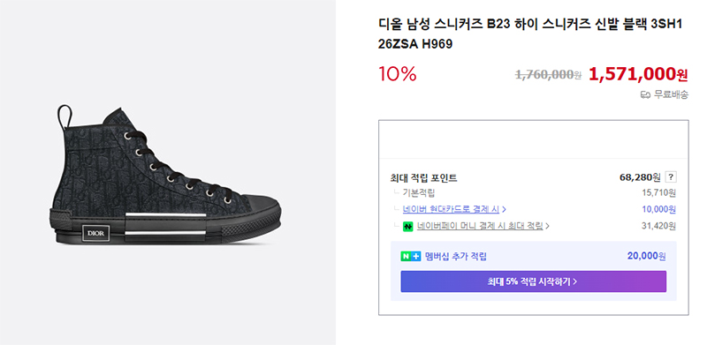Select the Dior B23 sneaker product image
707x345 pixels.
tap(165, 176)
